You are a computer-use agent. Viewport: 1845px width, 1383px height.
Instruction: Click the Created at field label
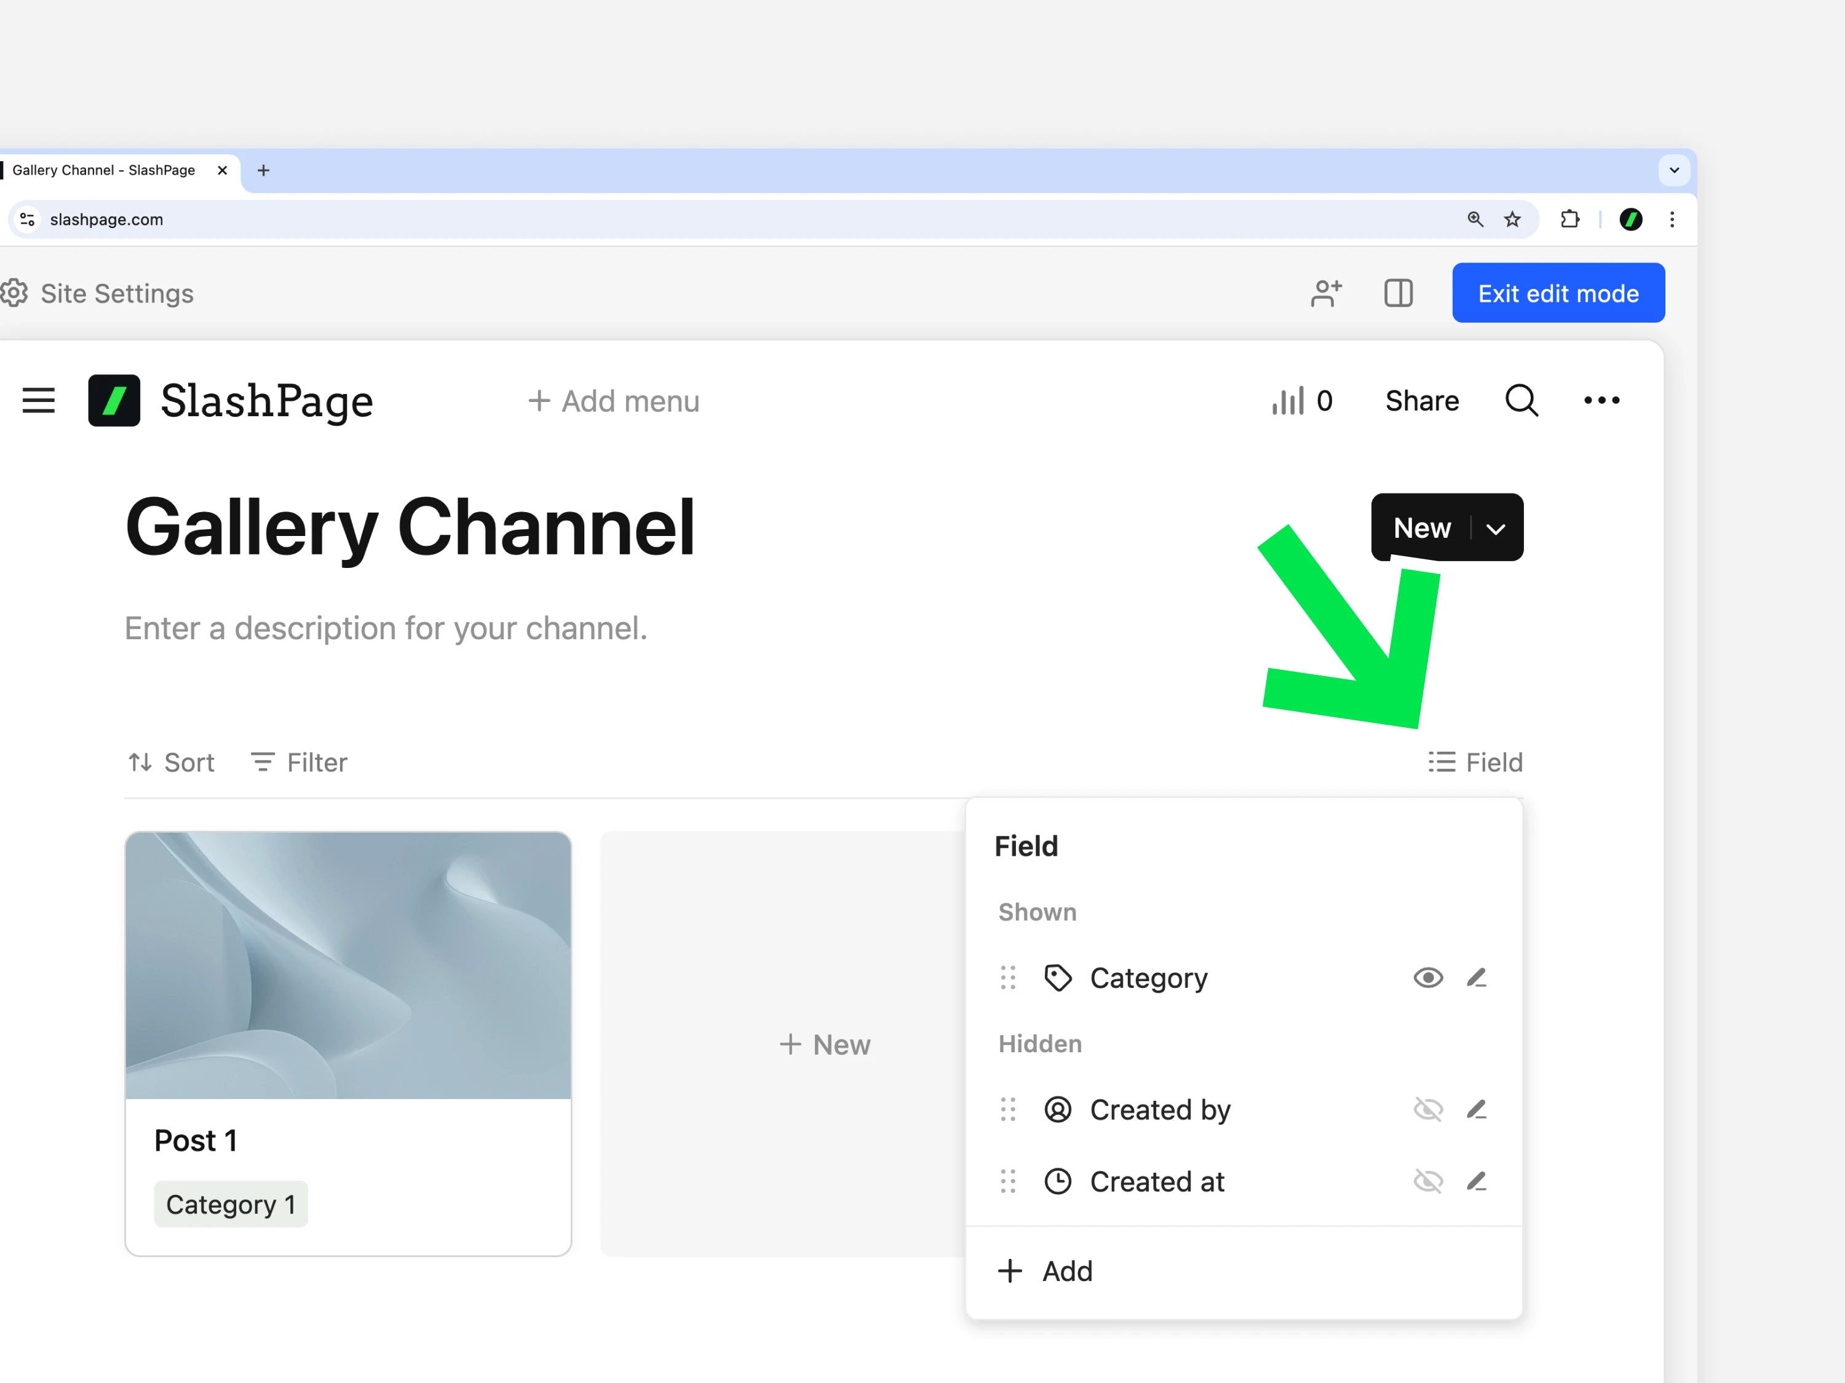1157,1181
